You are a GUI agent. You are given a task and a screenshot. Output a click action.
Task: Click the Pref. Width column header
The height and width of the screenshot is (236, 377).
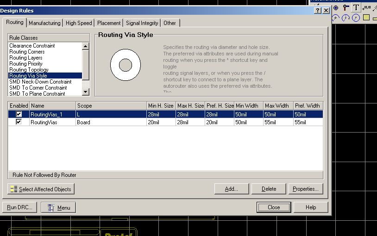(x=308, y=105)
